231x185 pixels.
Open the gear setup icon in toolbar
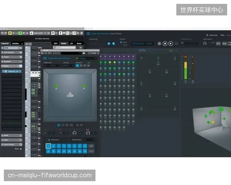click(x=82, y=33)
